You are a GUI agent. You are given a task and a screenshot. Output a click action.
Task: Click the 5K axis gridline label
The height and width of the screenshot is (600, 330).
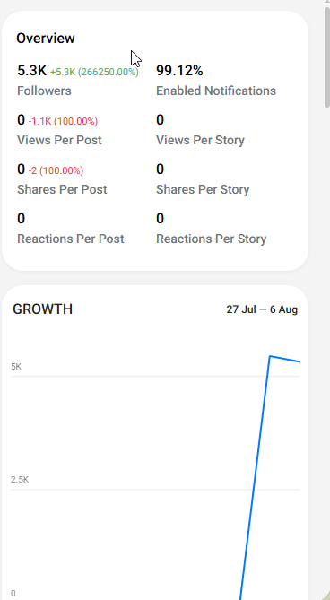coord(16,367)
